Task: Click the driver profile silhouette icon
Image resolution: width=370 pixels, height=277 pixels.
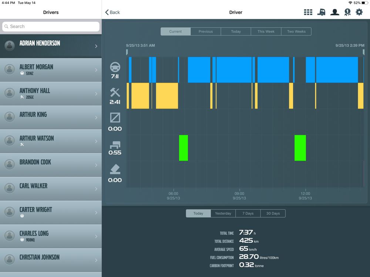Action: [x=334, y=12]
